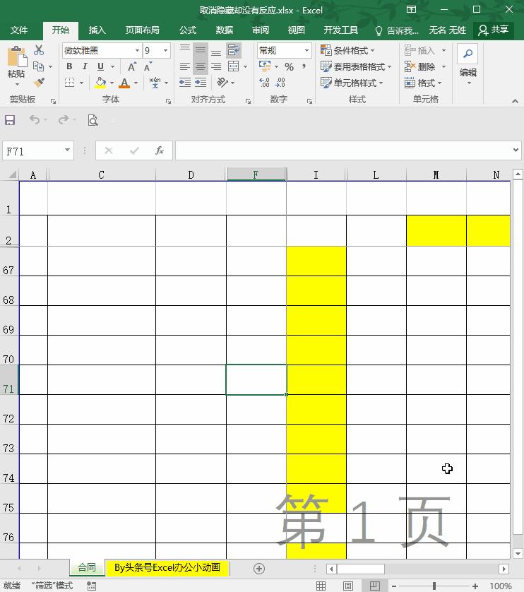Click the Paste clipboard icon
This screenshot has width=524, height=592.
tap(16, 57)
